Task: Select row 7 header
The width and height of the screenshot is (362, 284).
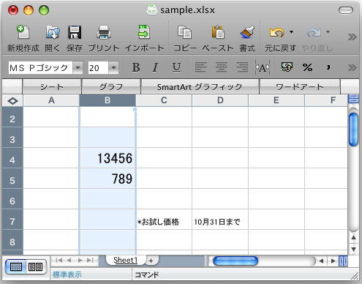Action: click(12, 220)
